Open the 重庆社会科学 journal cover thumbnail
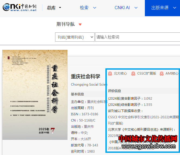The height and width of the screenshot is (155, 180). click(x=35, y=95)
